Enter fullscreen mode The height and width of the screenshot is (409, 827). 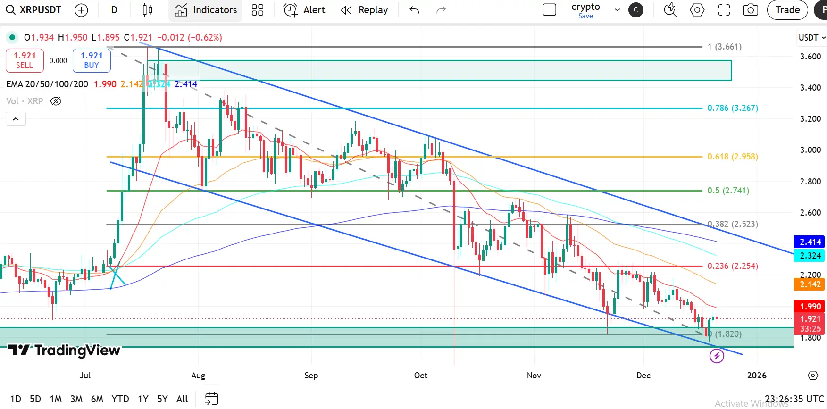[724, 10]
